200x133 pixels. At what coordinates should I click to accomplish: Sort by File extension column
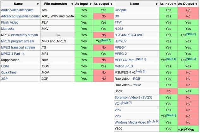pos(72,4)
